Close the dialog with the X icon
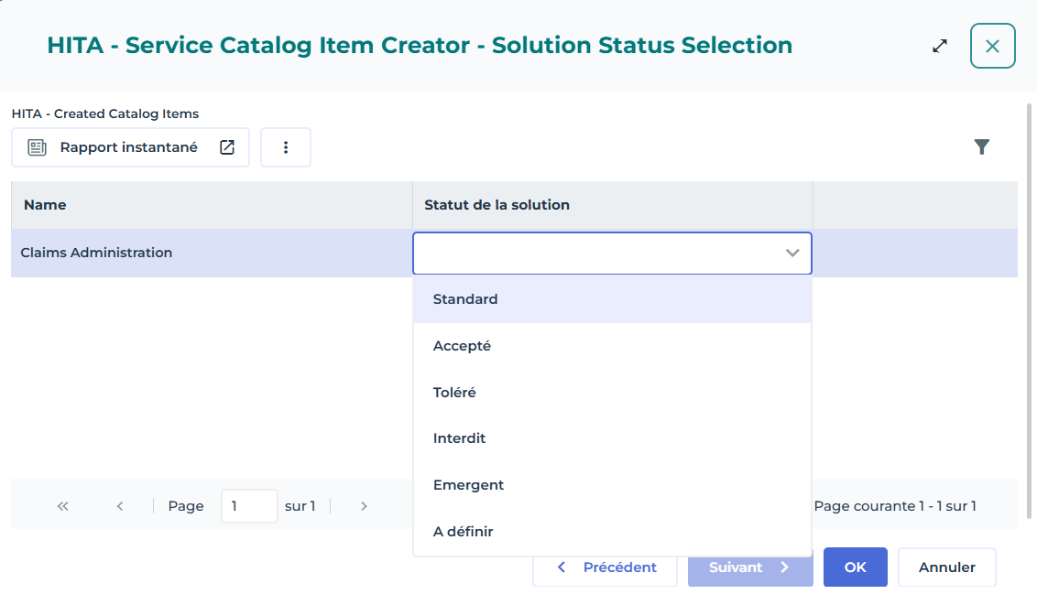This screenshot has width=1037, height=605. [992, 46]
